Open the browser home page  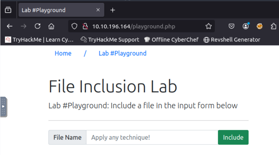point(52,26)
